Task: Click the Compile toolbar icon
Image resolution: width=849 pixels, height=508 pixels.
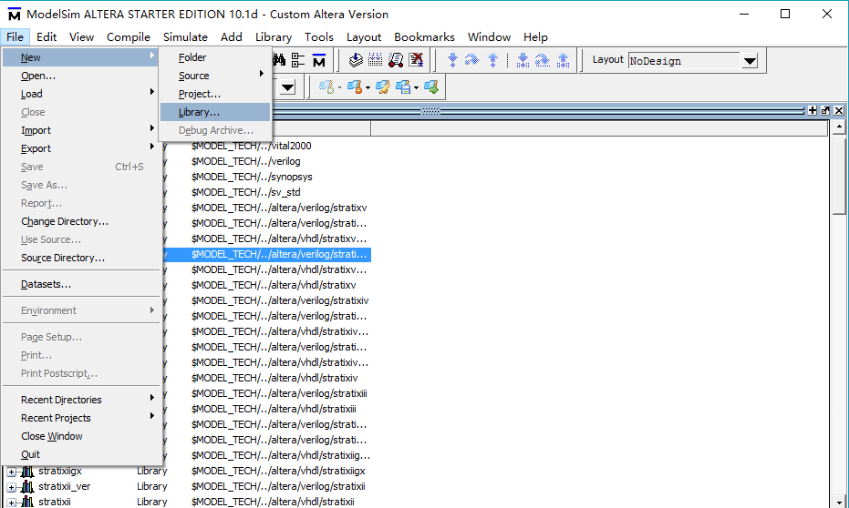Action: point(356,60)
